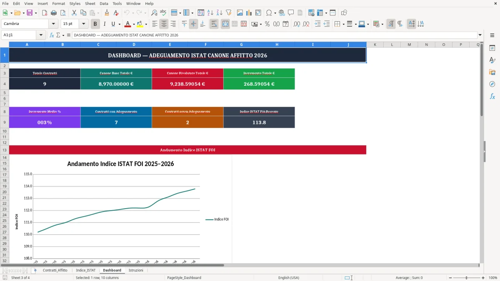Image resolution: width=500 pixels, height=281 pixels.
Task: Insert special character Omega icon
Action: [x=269, y=13]
